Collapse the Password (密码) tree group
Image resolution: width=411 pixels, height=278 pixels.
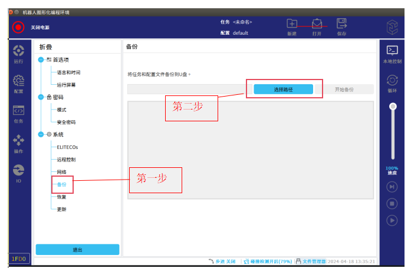pyautogui.click(x=41, y=97)
